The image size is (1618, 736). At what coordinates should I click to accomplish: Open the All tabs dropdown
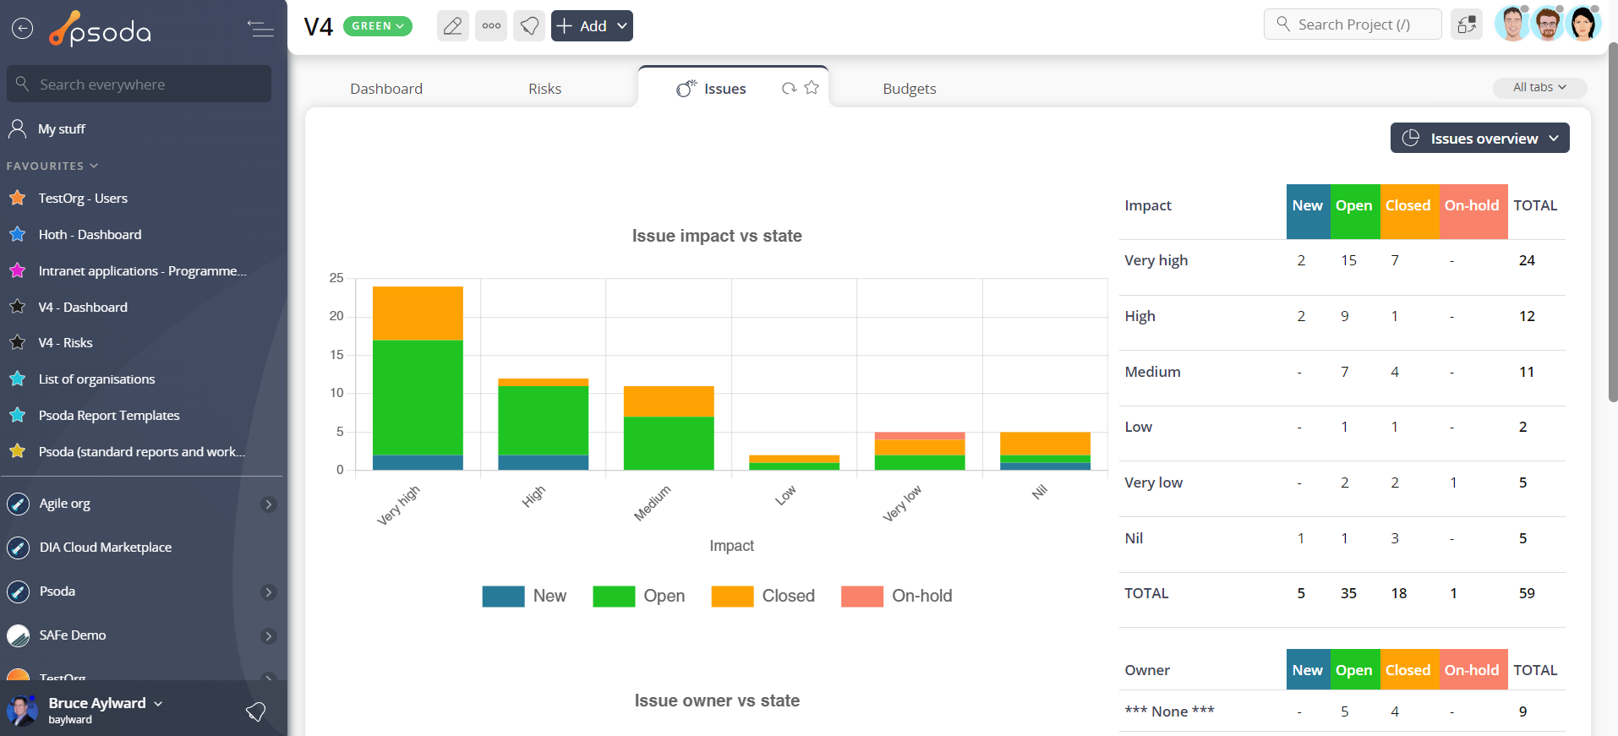coord(1539,87)
